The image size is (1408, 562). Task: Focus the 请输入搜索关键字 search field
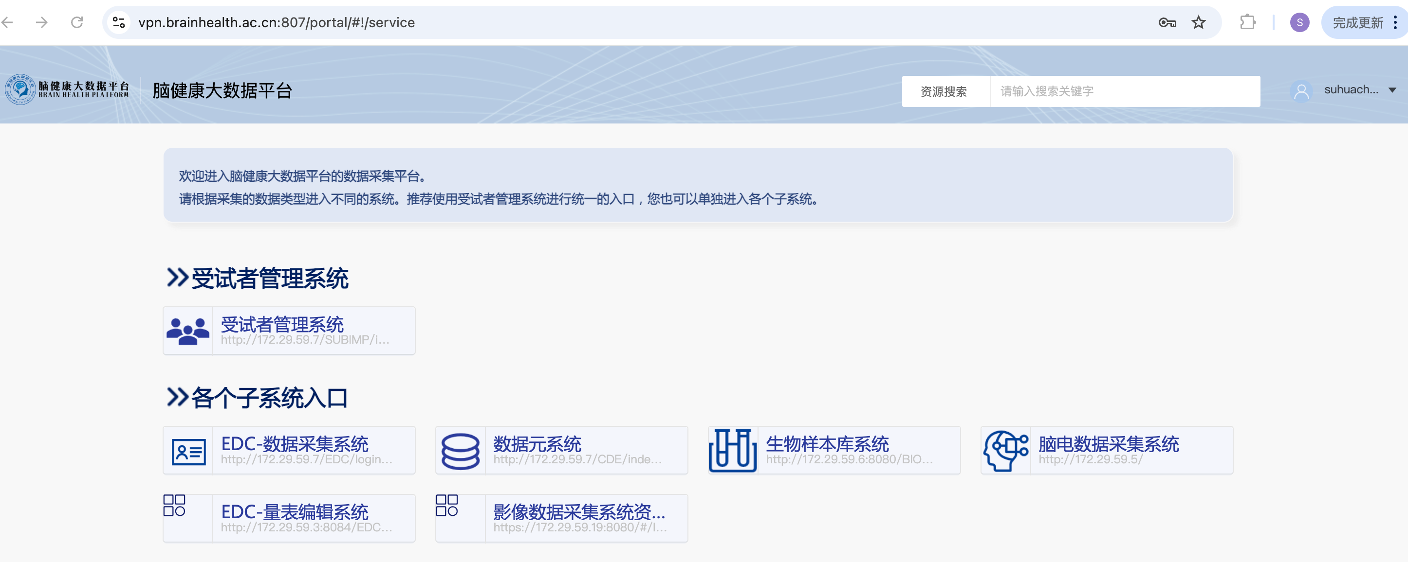click(1124, 91)
